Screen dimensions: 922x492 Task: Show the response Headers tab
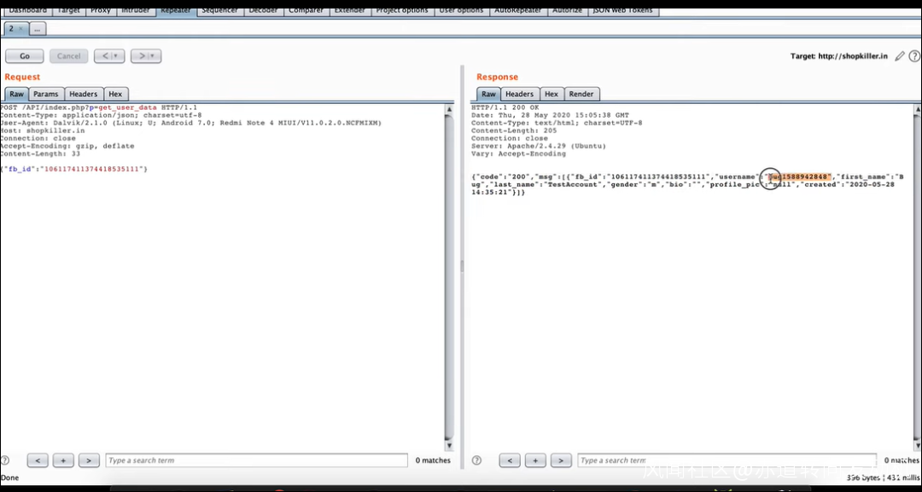[x=519, y=94]
